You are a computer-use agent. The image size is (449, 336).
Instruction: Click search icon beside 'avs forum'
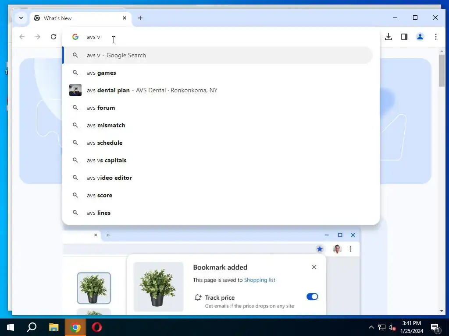tap(75, 108)
